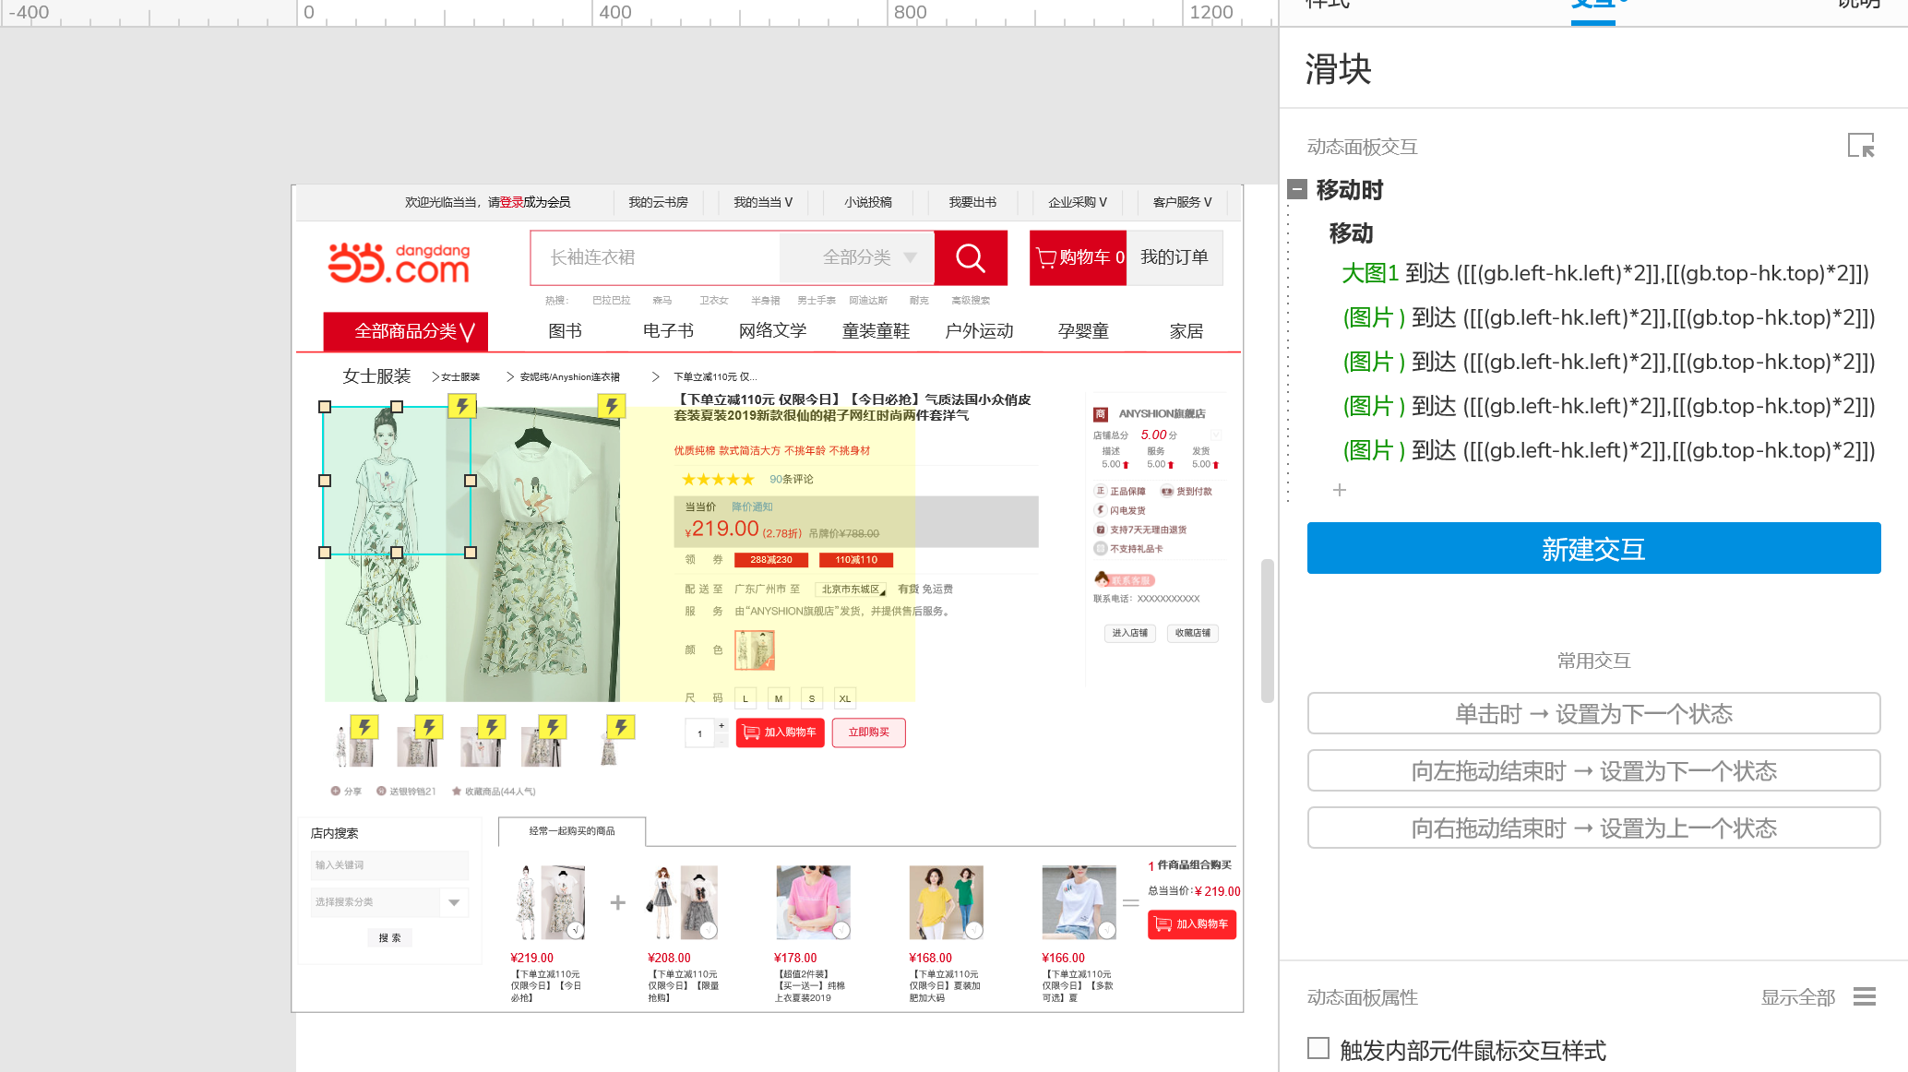Enable 触发内部元件鼠标交互样式 checkbox

click(x=1318, y=1049)
